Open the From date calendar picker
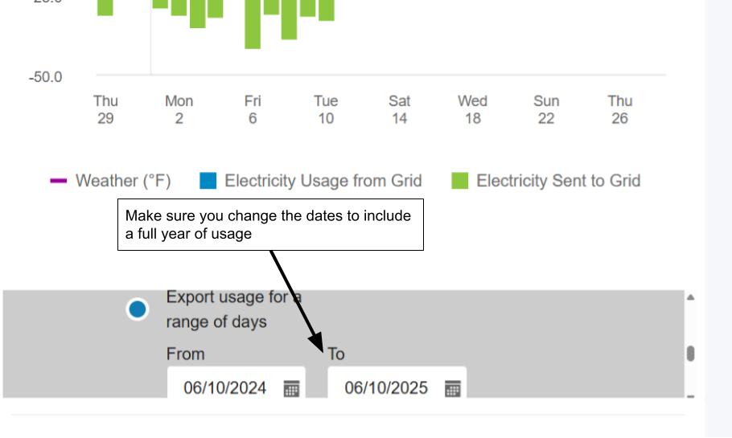This screenshot has height=438, width=732. (291, 388)
